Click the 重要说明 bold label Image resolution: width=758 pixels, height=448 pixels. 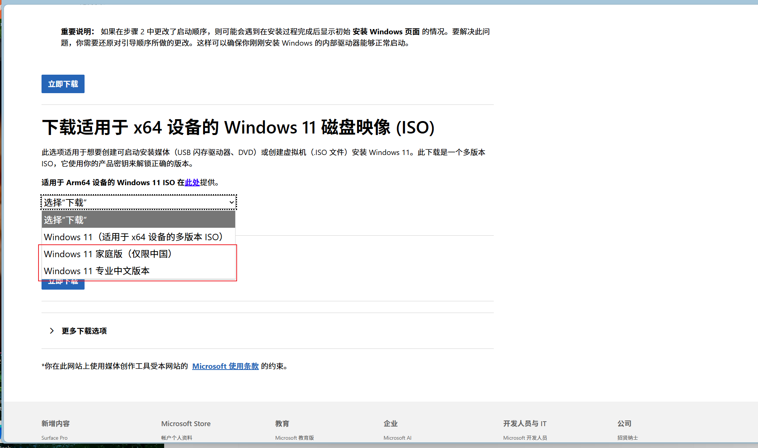coord(78,32)
